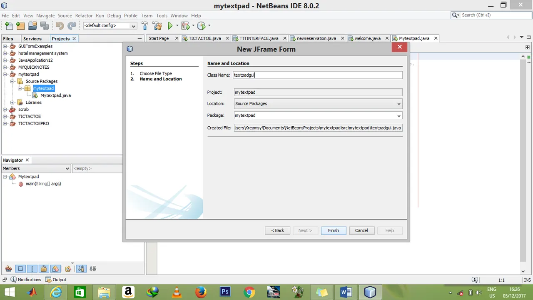Open the Profile Project dropdown arrow
Screen dimensions: 533x300
pyautogui.click(x=209, y=26)
